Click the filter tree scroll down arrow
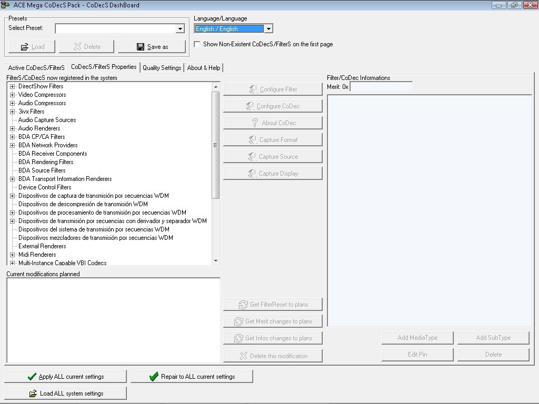 pyautogui.click(x=215, y=261)
